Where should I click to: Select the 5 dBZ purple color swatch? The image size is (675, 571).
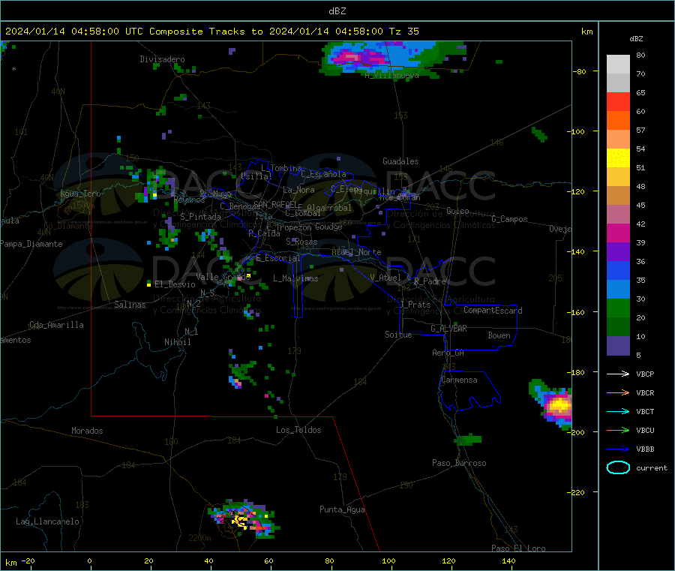click(618, 346)
